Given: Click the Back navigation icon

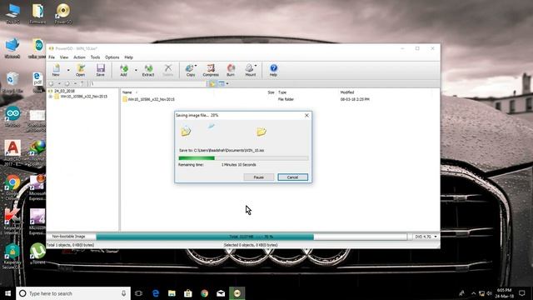Looking at the screenshot, I should point(52,83).
